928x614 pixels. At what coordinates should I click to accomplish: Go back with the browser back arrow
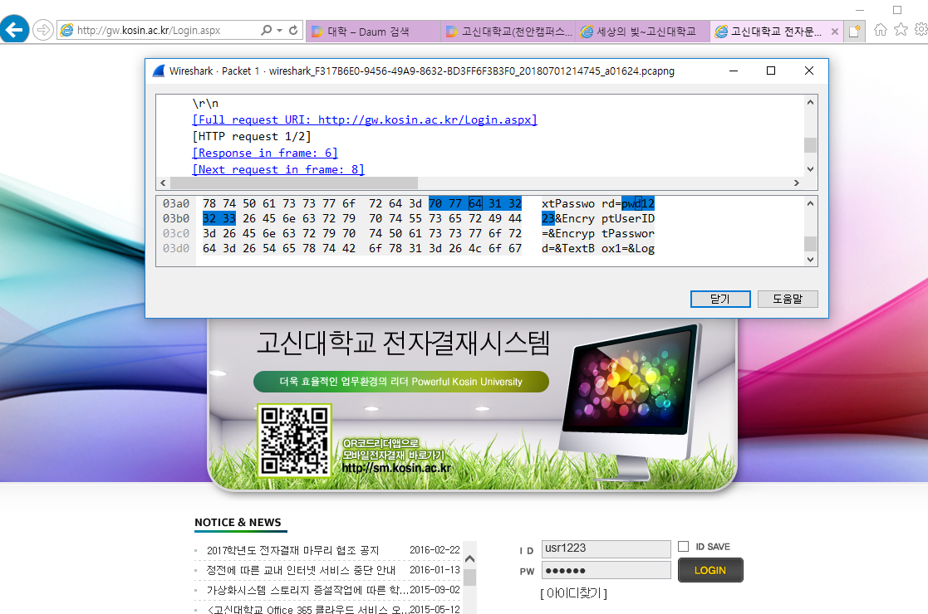click(x=13, y=29)
